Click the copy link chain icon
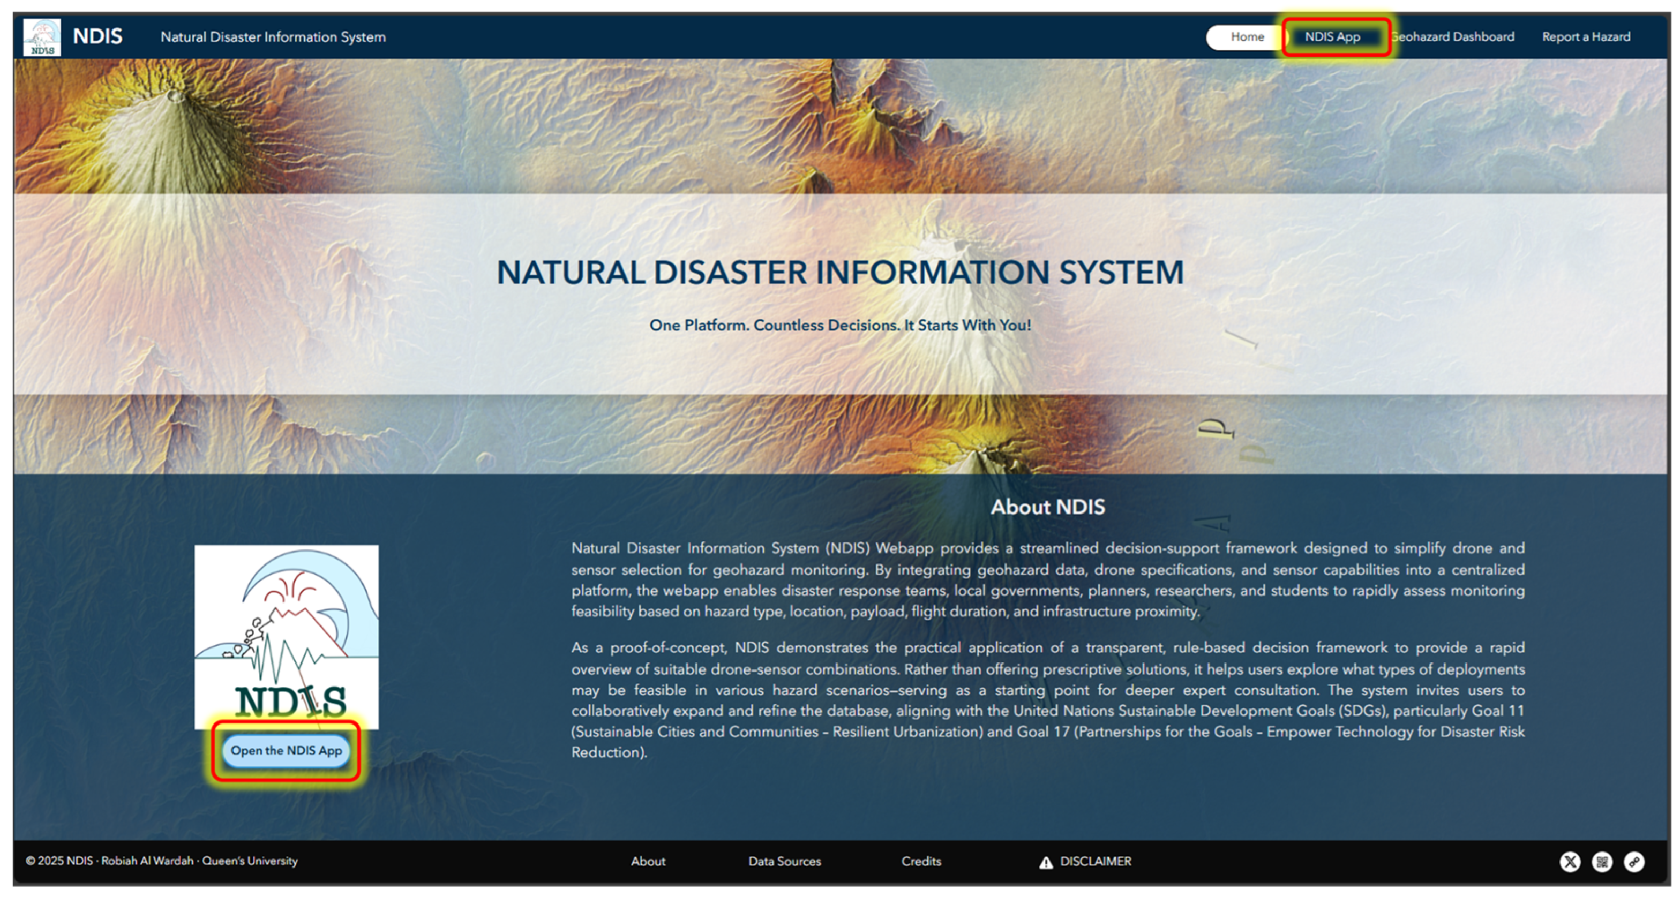Viewport: 1680px width, 897px height. [x=1634, y=861]
